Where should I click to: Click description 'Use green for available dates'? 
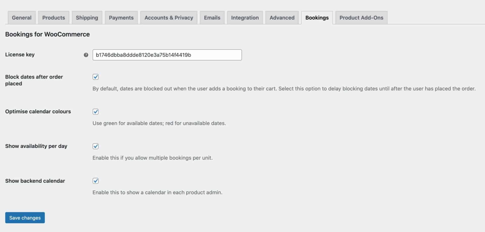point(159,123)
